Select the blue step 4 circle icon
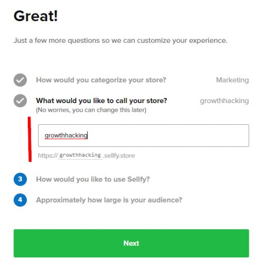Image resolution: width=258 pixels, height=265 pixels. click(x=20, y=200)
